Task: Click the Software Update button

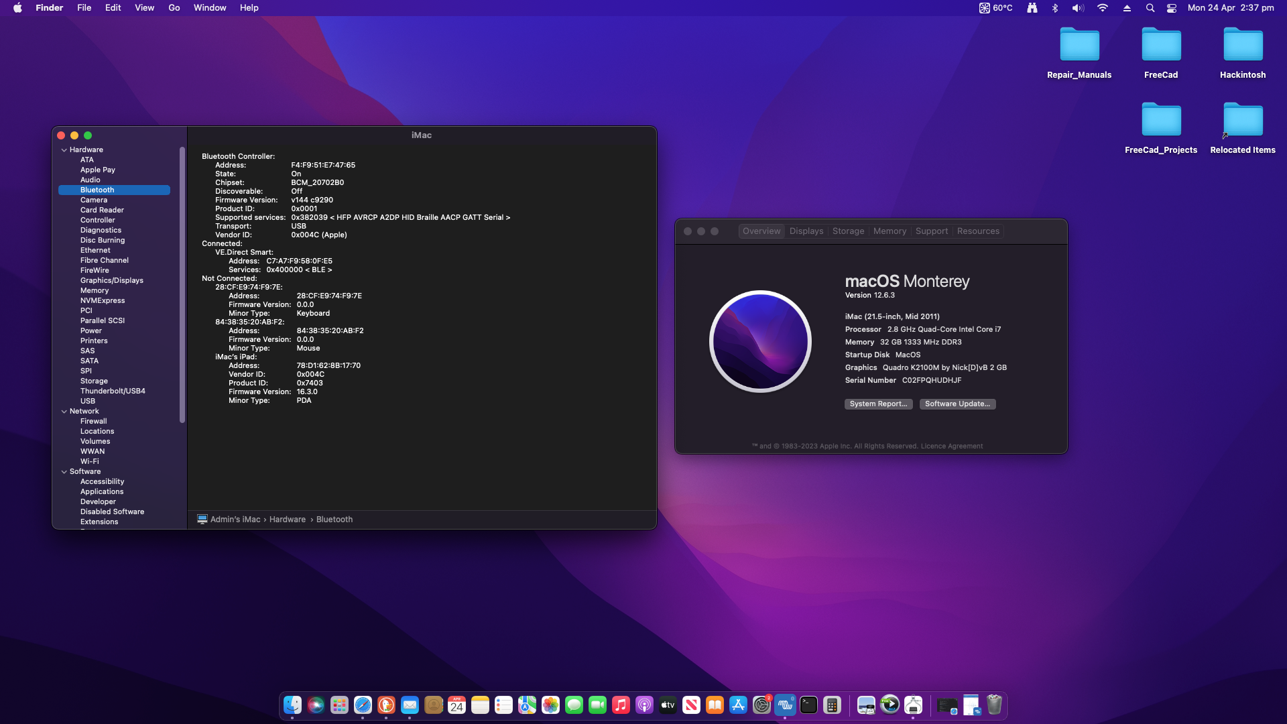Action: [957, 404]
